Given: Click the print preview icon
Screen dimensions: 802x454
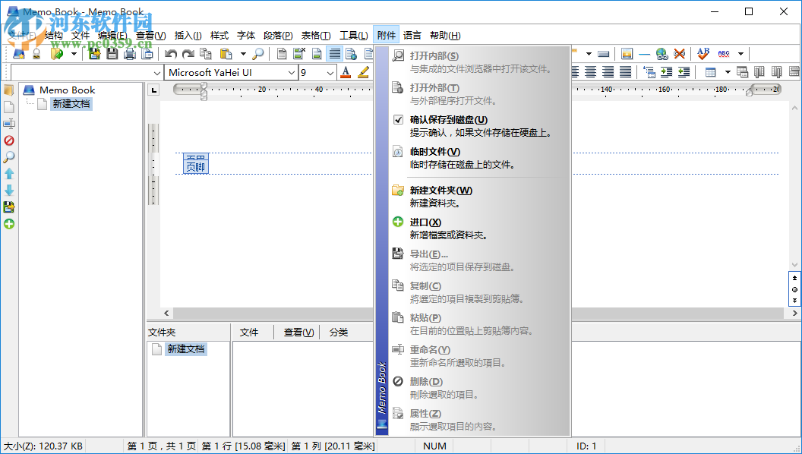Looking at the screenshot, I should (147, 54).
